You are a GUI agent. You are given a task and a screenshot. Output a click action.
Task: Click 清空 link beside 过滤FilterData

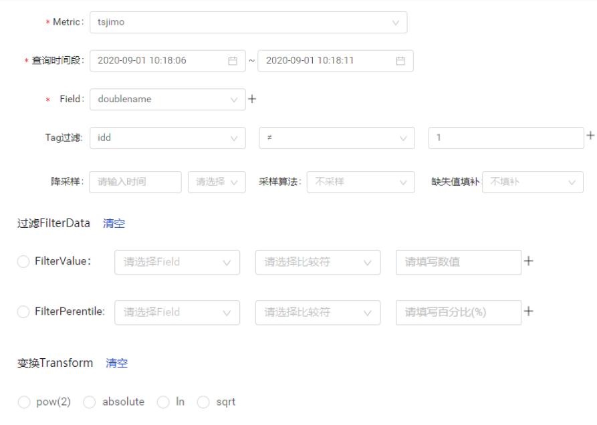pyautogui.click(x=114, y=224)
